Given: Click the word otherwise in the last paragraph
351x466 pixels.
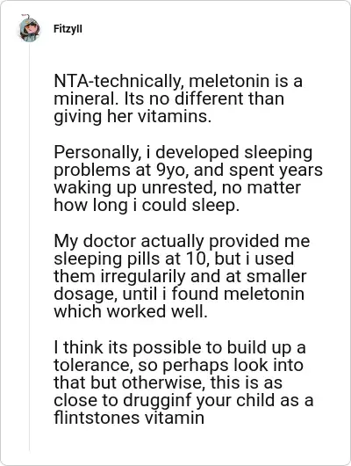Looking at the screenshot, I should [163, 382].
